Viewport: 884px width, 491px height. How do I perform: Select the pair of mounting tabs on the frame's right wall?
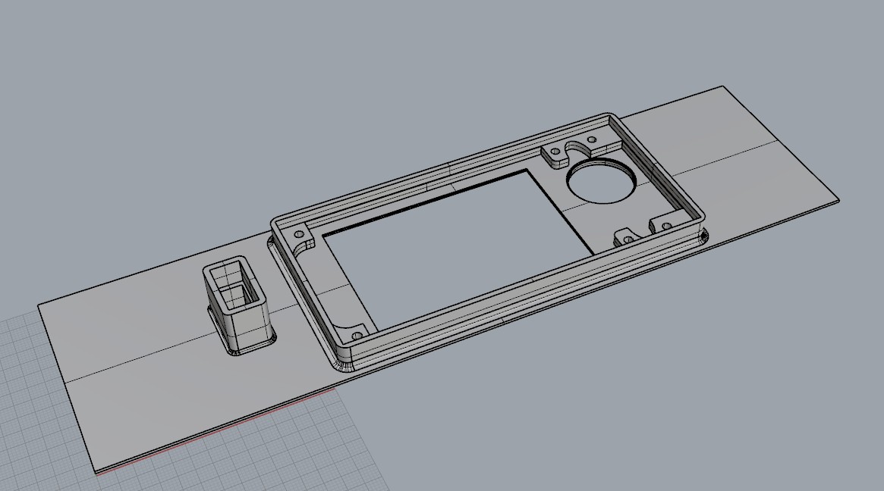coord(645,231)
